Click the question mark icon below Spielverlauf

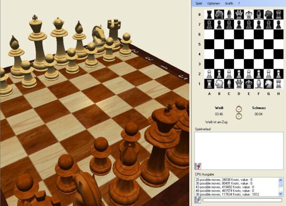pos(198,165)
